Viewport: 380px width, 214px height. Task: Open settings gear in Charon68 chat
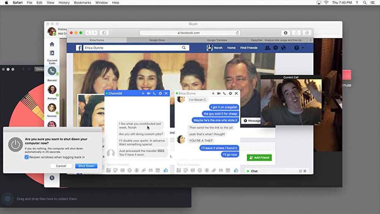(x=160, y=94)
